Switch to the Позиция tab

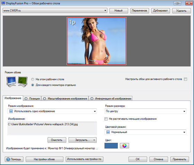(x=32, y=98)
